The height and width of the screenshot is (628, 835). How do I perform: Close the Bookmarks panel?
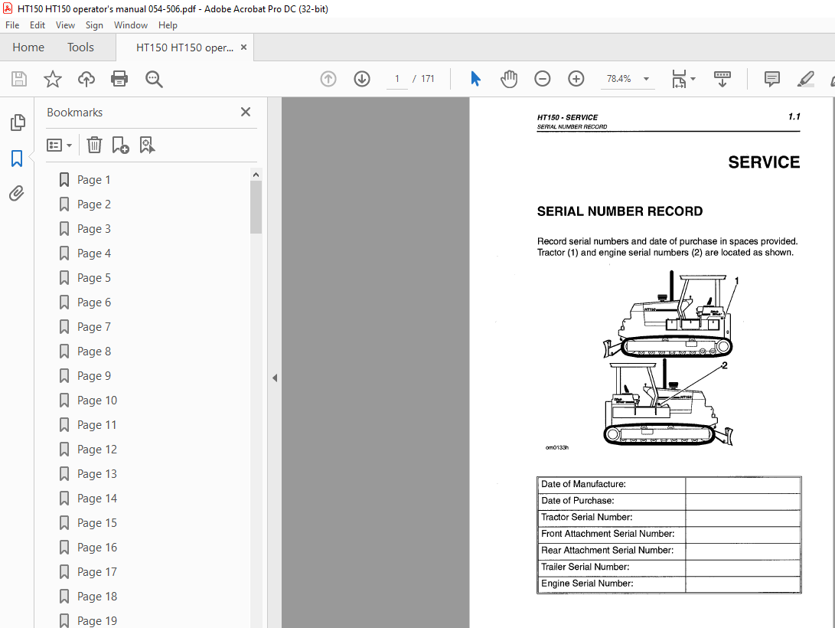(x=246, y=112)
